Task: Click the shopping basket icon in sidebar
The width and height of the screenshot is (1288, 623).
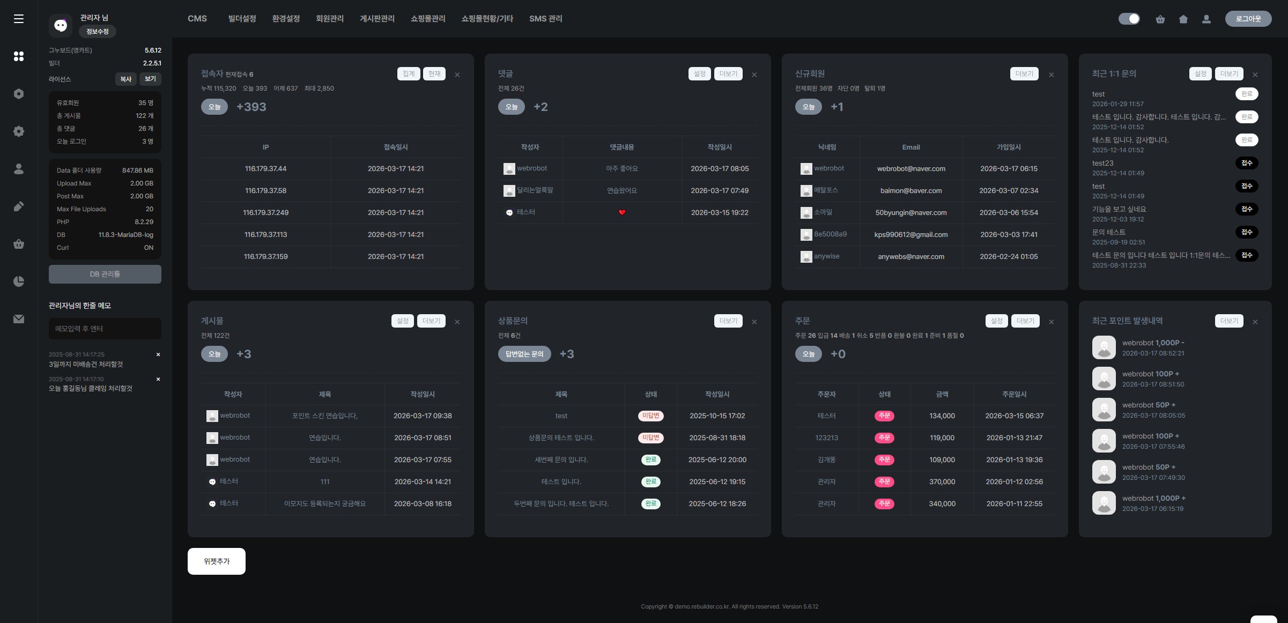Action: click(x=19, y=244)
